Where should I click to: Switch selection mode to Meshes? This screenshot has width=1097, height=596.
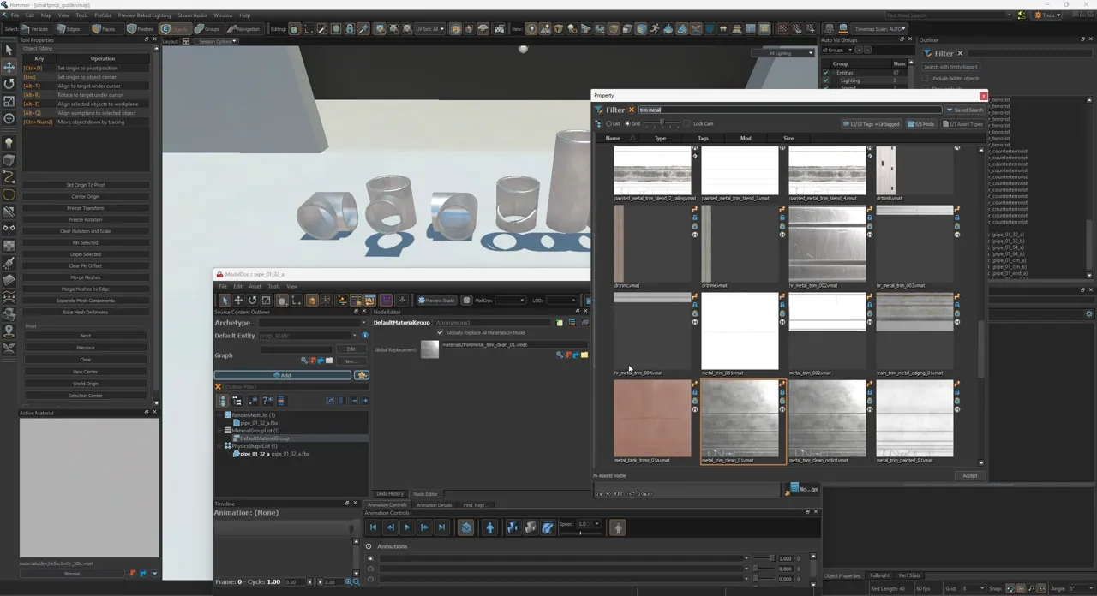point(142,29)
